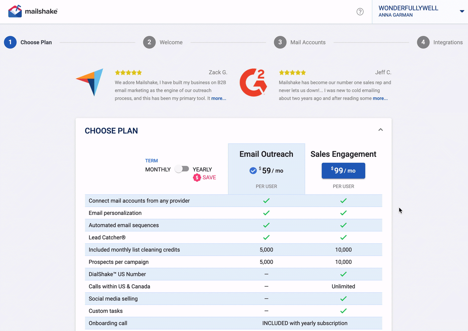
Task: Click 'DialShake US Number' row label
Action: point(117,274)
